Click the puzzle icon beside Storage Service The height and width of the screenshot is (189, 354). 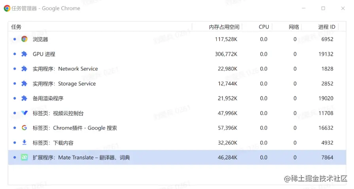[x=24, y=83]
